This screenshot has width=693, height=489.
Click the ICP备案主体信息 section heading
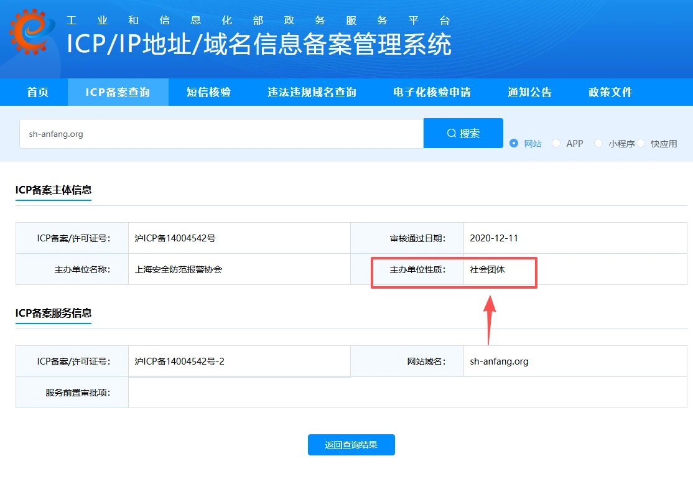[53, 190]
